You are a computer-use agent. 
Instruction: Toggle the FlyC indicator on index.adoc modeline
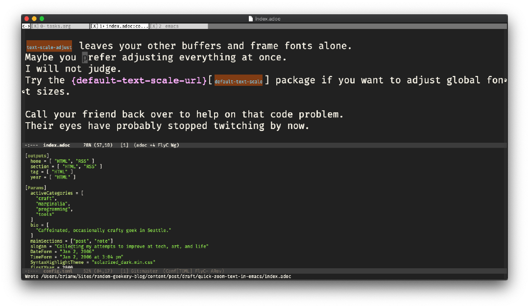[164, 145]
